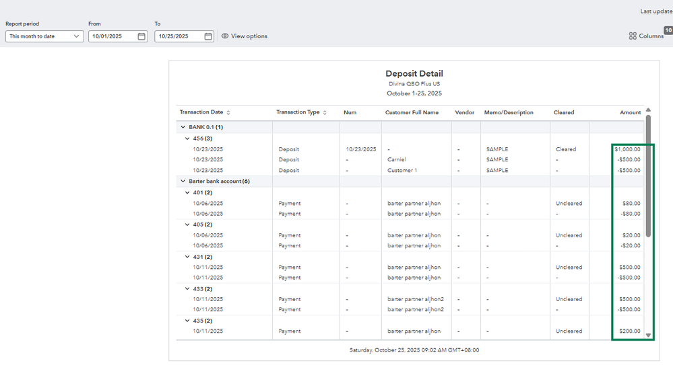Open the From date calendar picker icon
This screenshot has height=365, width=673.
coord(141,36)
